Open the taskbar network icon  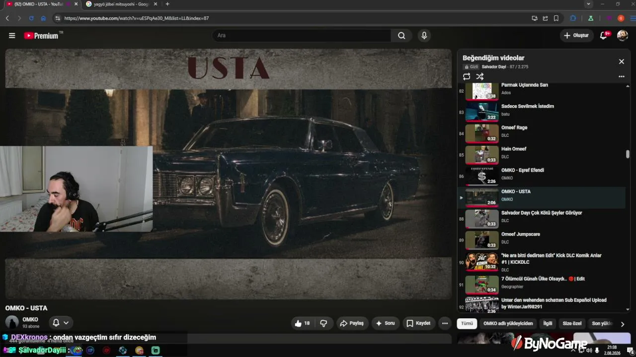point(581,350)
